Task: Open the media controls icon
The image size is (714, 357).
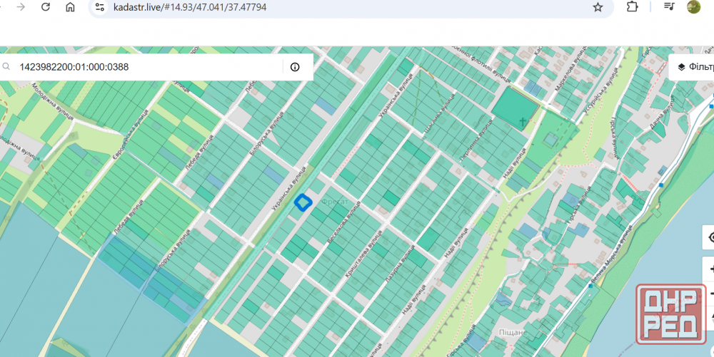Action: click(x=669, y=7)
